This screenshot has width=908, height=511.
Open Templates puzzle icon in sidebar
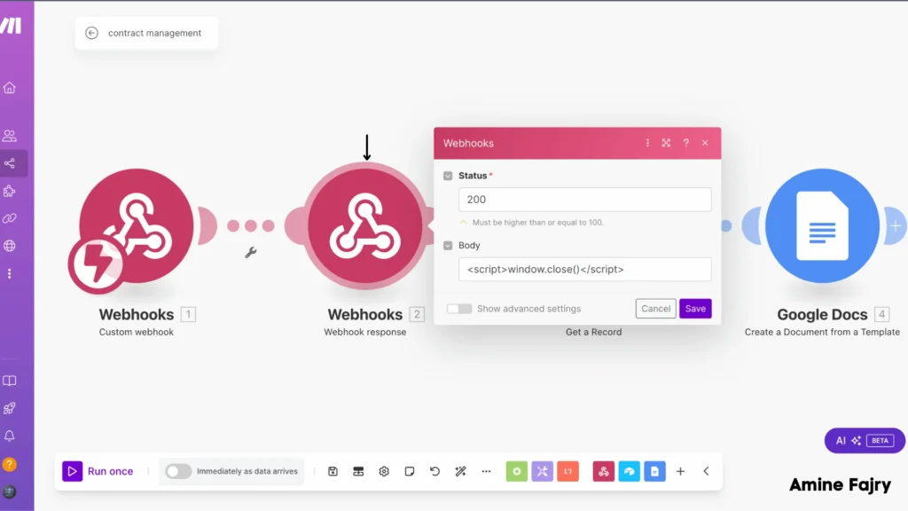click(x=9, y=192)
